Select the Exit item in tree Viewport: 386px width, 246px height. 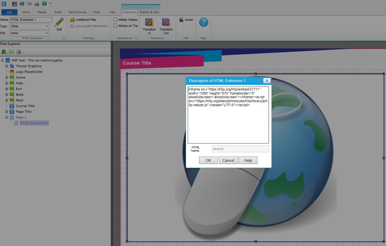click(19, 89)
